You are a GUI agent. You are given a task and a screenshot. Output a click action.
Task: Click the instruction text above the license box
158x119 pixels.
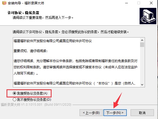coord(71,32)
